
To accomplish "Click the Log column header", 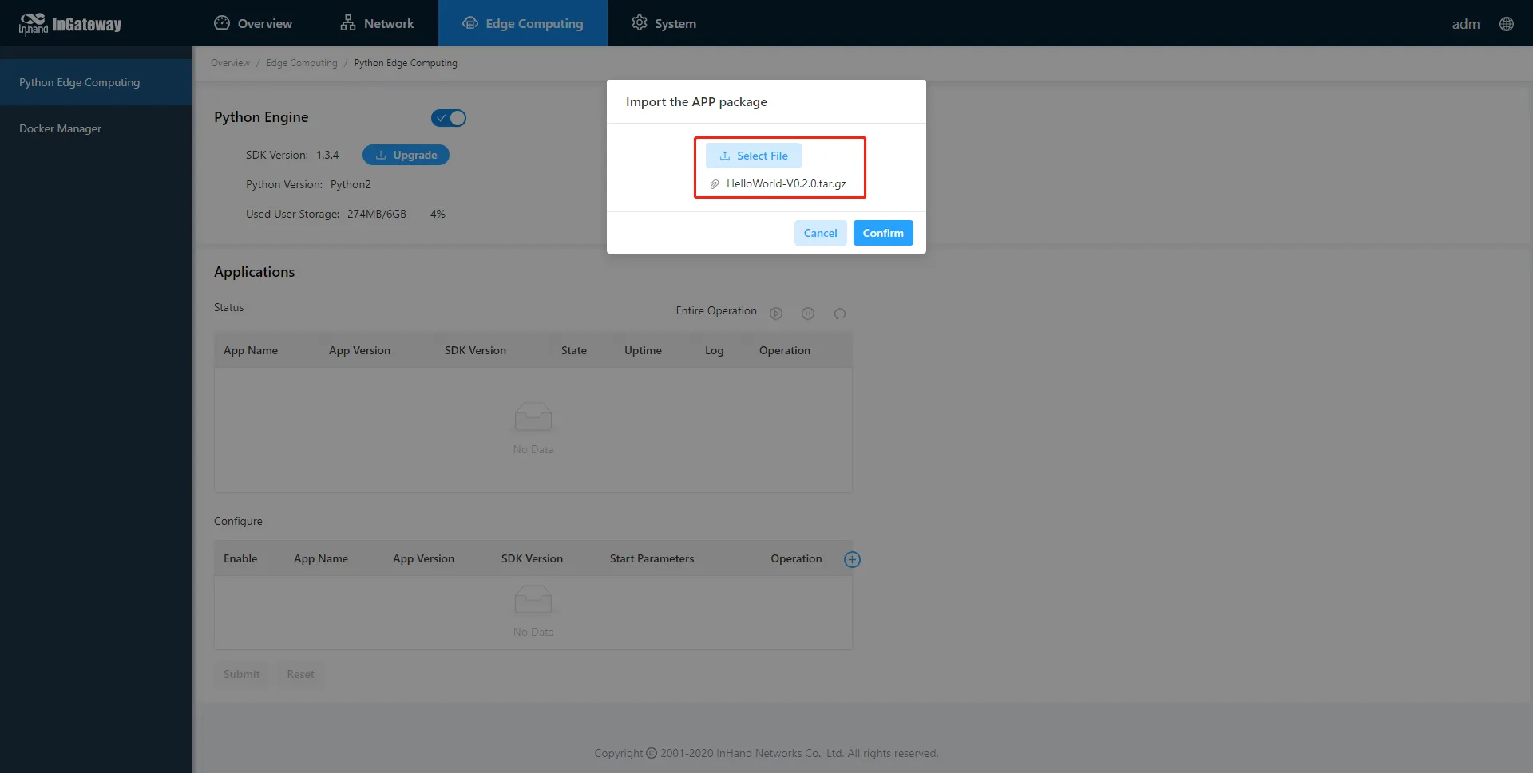I will 715,350.
